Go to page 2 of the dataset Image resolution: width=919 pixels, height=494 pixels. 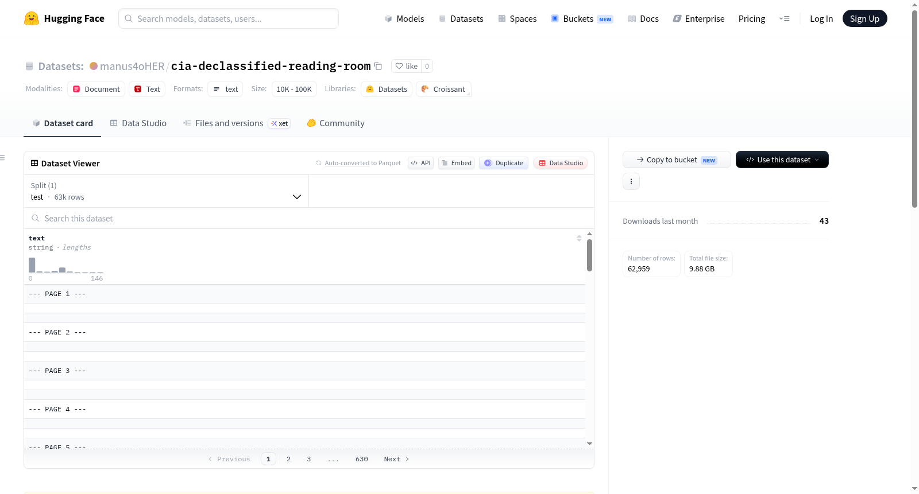coord(288,459)
